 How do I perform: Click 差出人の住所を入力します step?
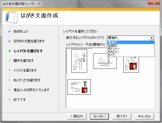(31, 90)
